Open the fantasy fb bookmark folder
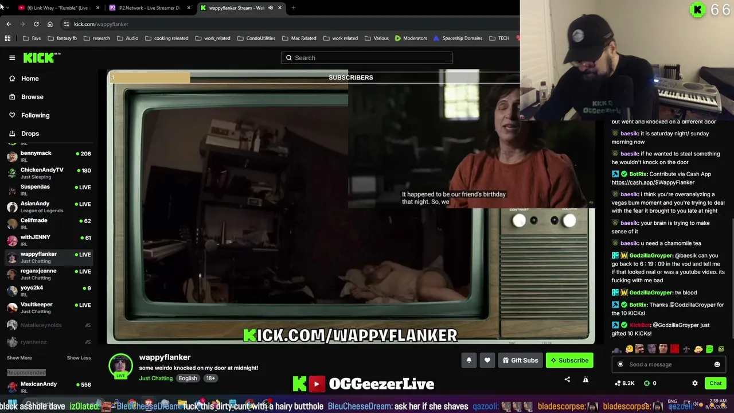The height and width of the screenshot is (413, 734). [x=62, y=38]
